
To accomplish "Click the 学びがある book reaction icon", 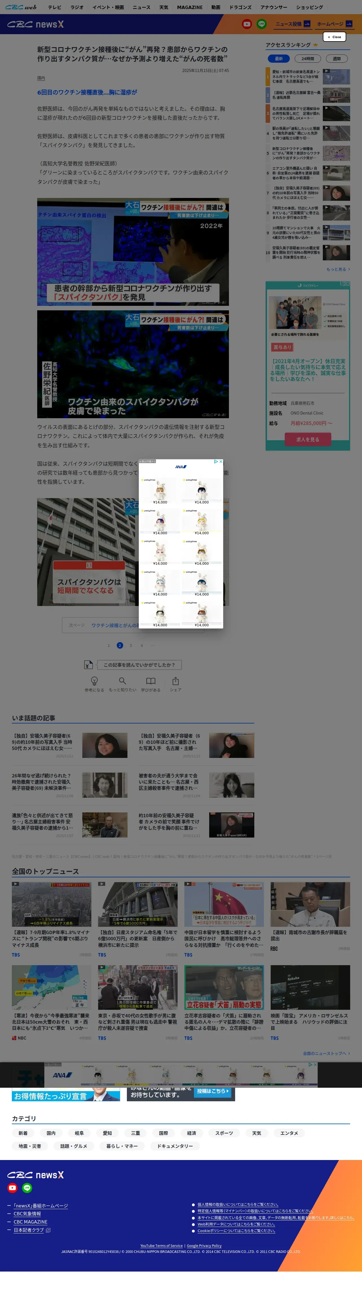I will click(151, 681).
